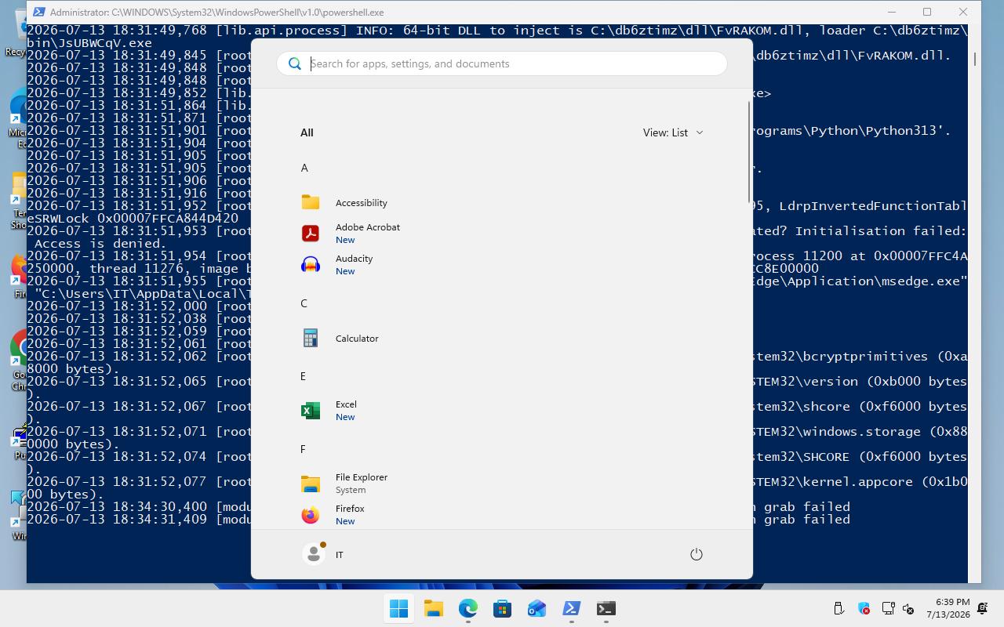Open the power options button
1004x627 pixels.
click(696, 554)
